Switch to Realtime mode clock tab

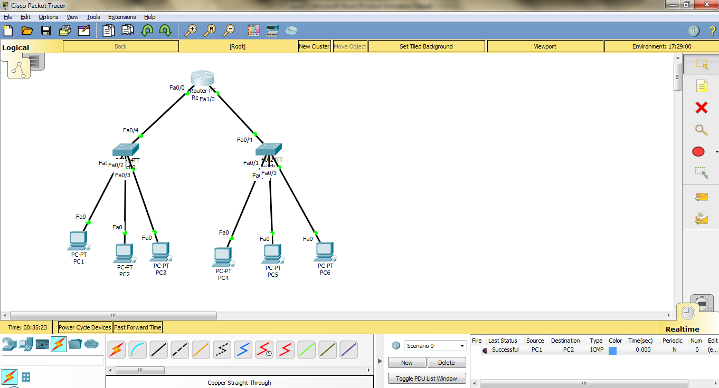[688, 313]
